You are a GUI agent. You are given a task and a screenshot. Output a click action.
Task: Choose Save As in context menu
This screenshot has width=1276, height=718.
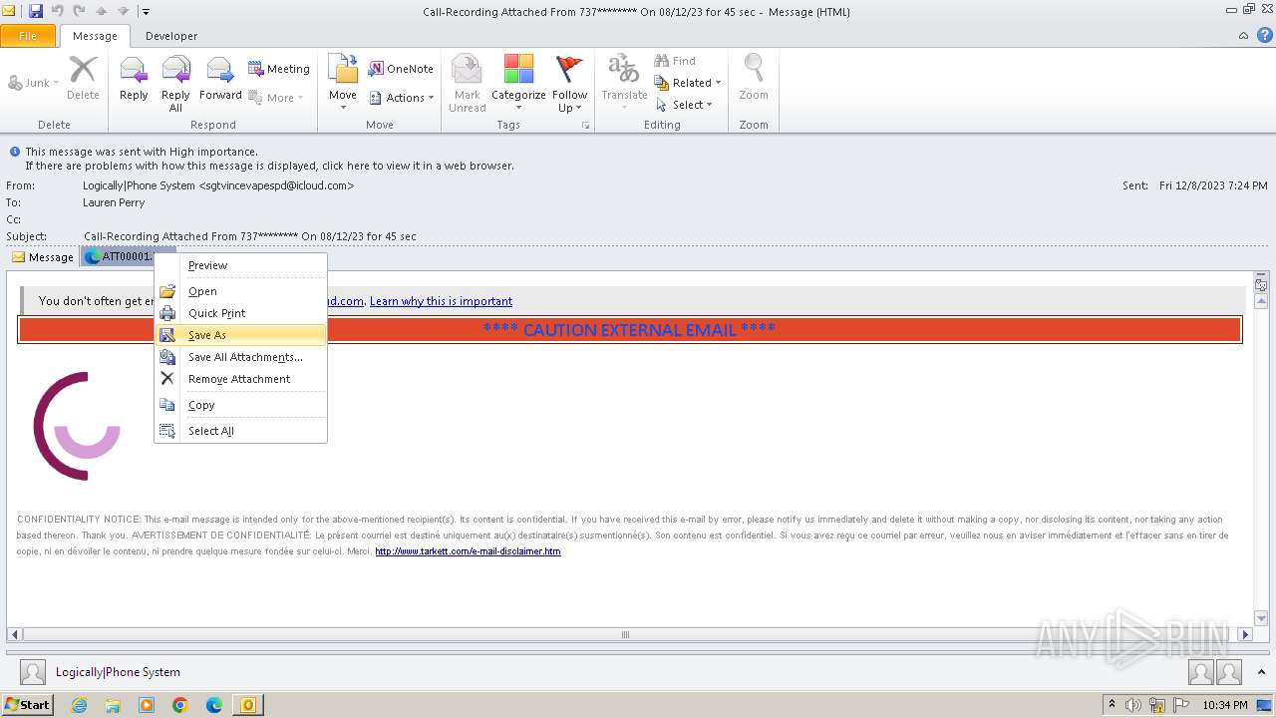coord(240,335)
